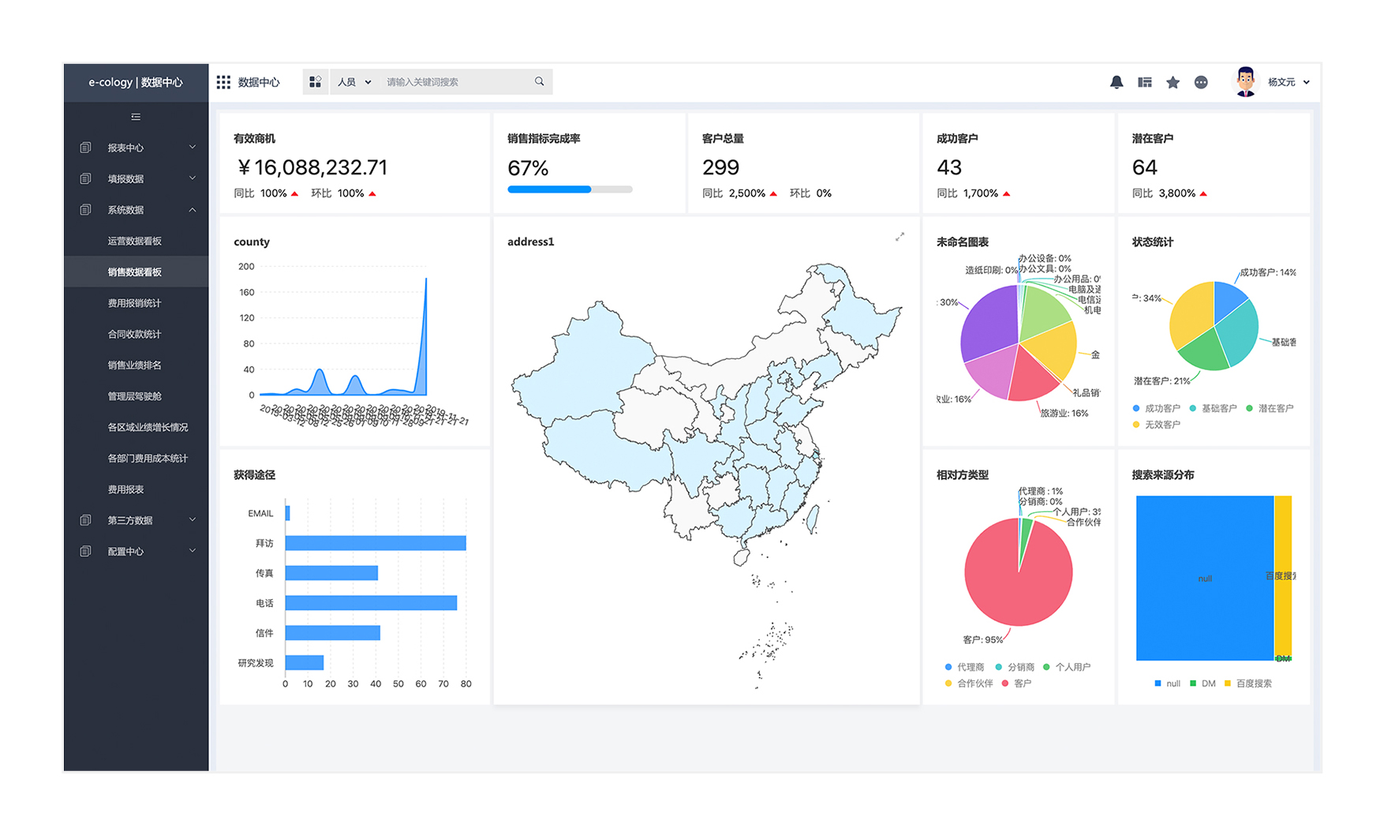Toggle 百度搜索 legend in 搜索来源分布 chart
Viewport: 1384px width, 835px height.
[1247, 683]
